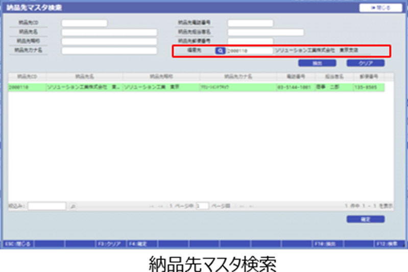Select the F4:確定 function key
This screenshot has width=408, height=272.
point(138,244)
